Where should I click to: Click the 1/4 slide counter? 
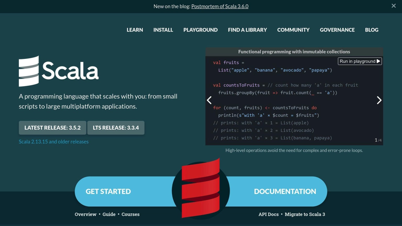[x=378, y=140]
